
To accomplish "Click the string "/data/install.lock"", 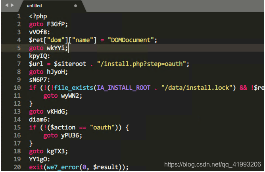I will click(196, 88).
